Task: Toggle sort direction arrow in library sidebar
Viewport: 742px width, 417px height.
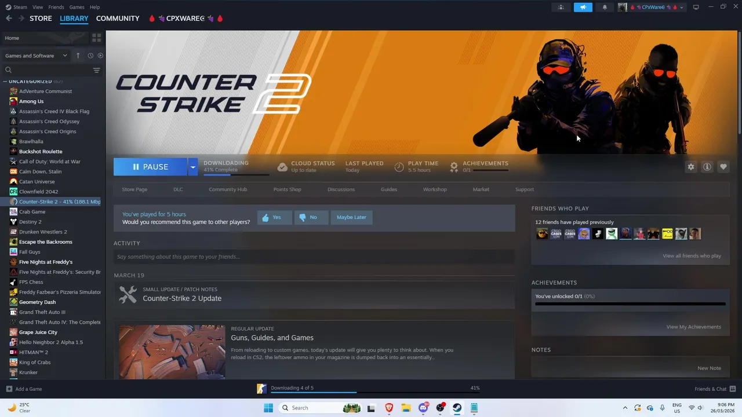Action: pos(78,56)
